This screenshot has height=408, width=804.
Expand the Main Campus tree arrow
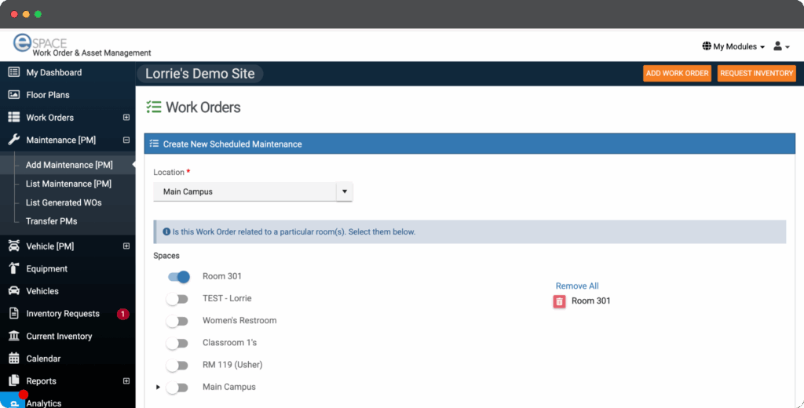coord(158,388)
